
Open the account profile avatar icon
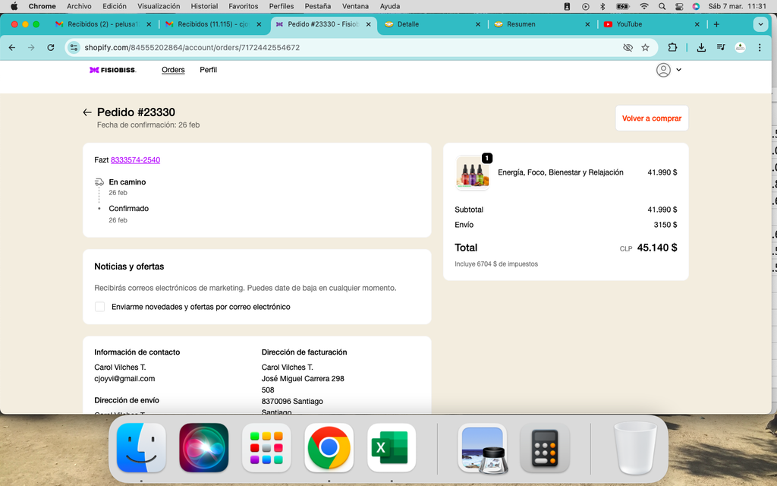(x=663, y=70)
